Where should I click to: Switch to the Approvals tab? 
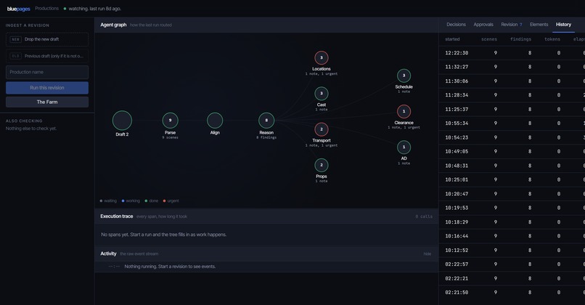point(483,24)
